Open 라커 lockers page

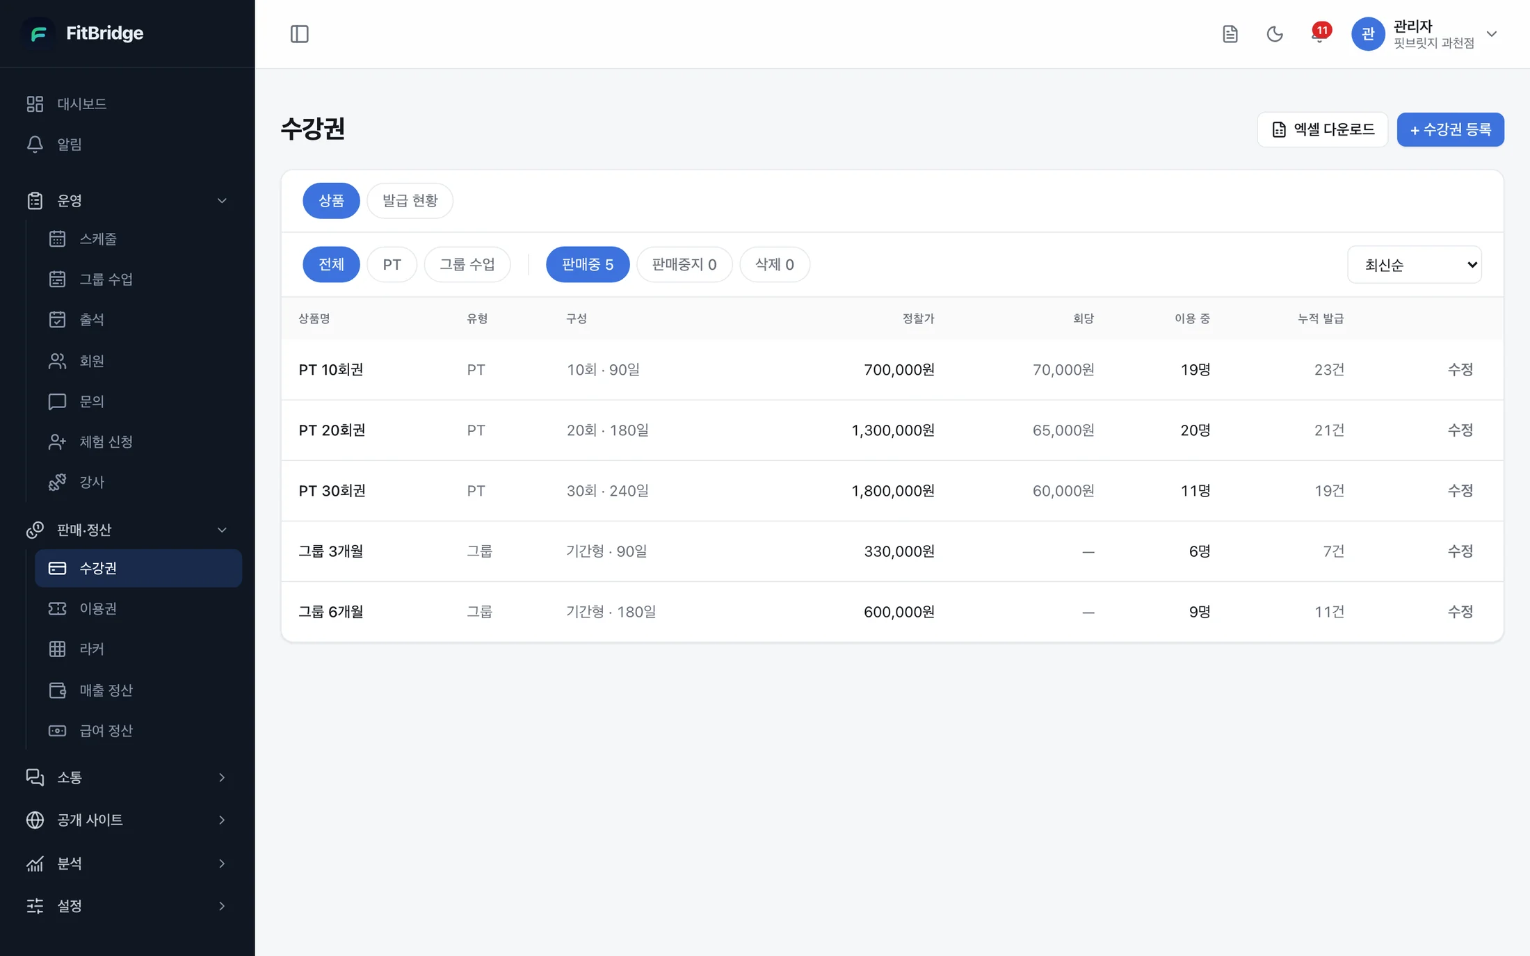(138, 649)
